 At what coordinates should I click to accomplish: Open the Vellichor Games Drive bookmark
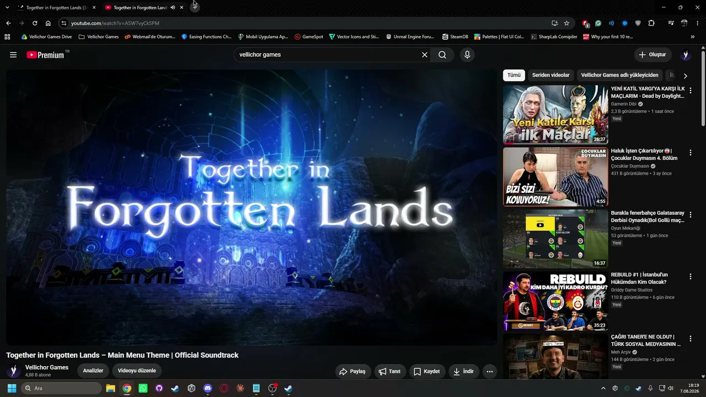(46, 37)
